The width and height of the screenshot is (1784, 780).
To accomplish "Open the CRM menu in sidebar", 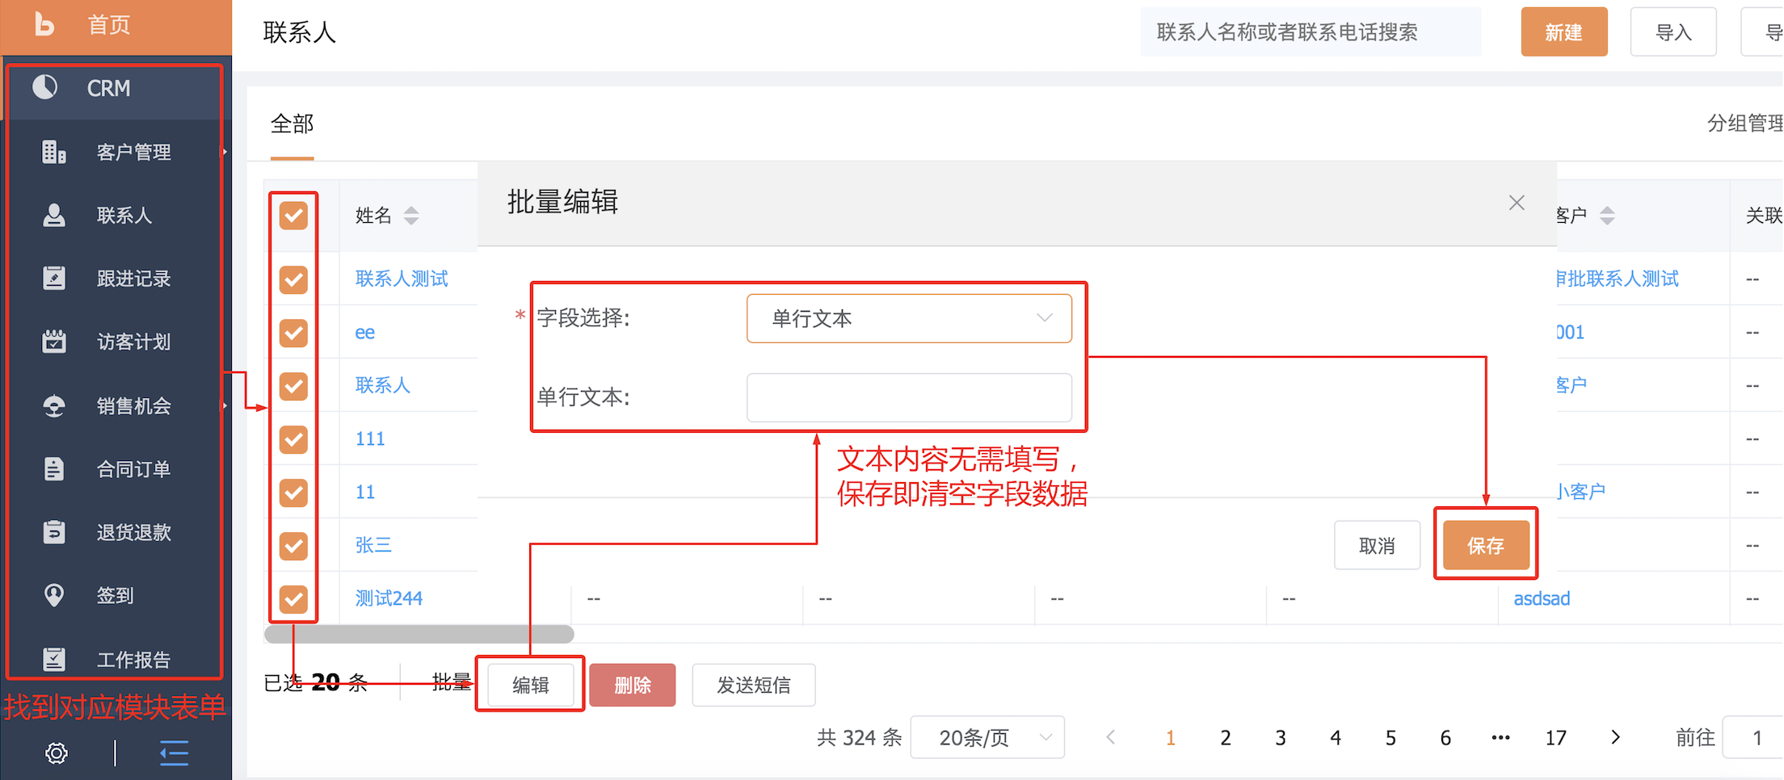I will click(x=108, y=88).
